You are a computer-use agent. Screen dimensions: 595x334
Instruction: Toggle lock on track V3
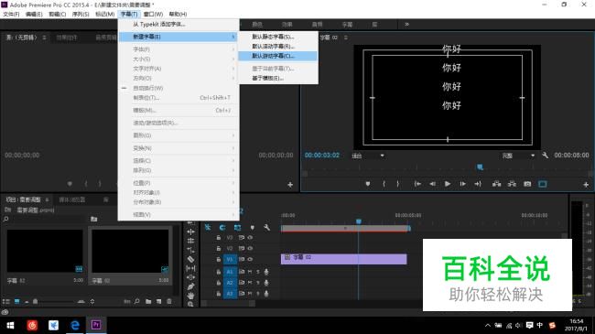pos(219,238)
